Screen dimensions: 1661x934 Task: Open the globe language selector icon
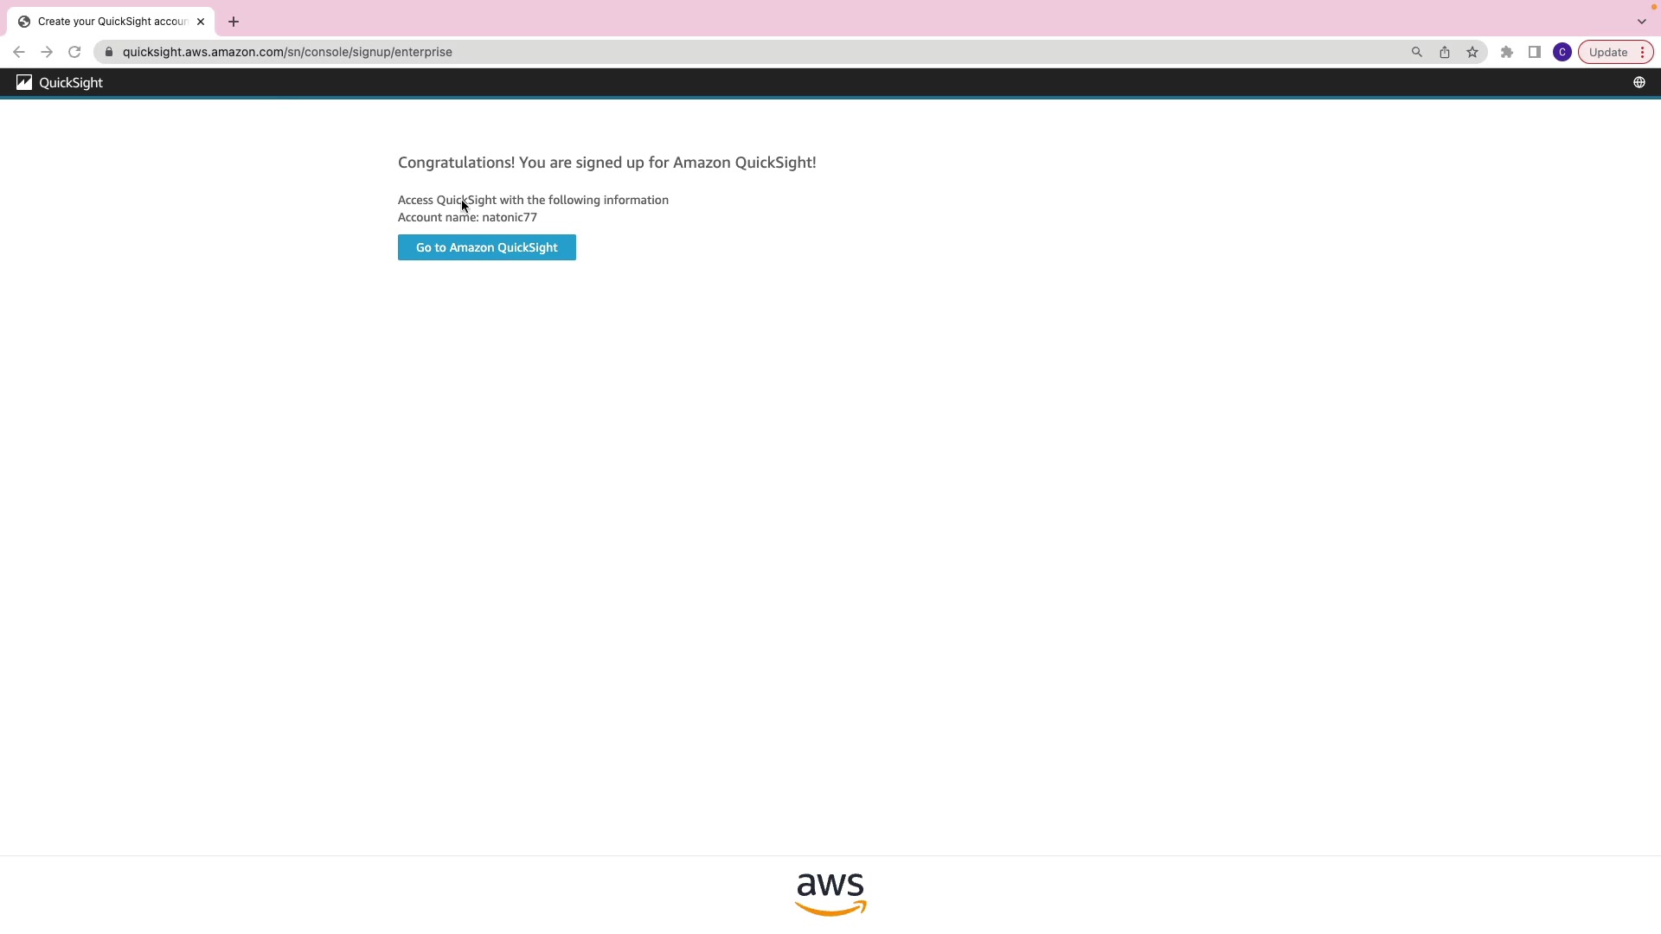[x=1639, y=82]
